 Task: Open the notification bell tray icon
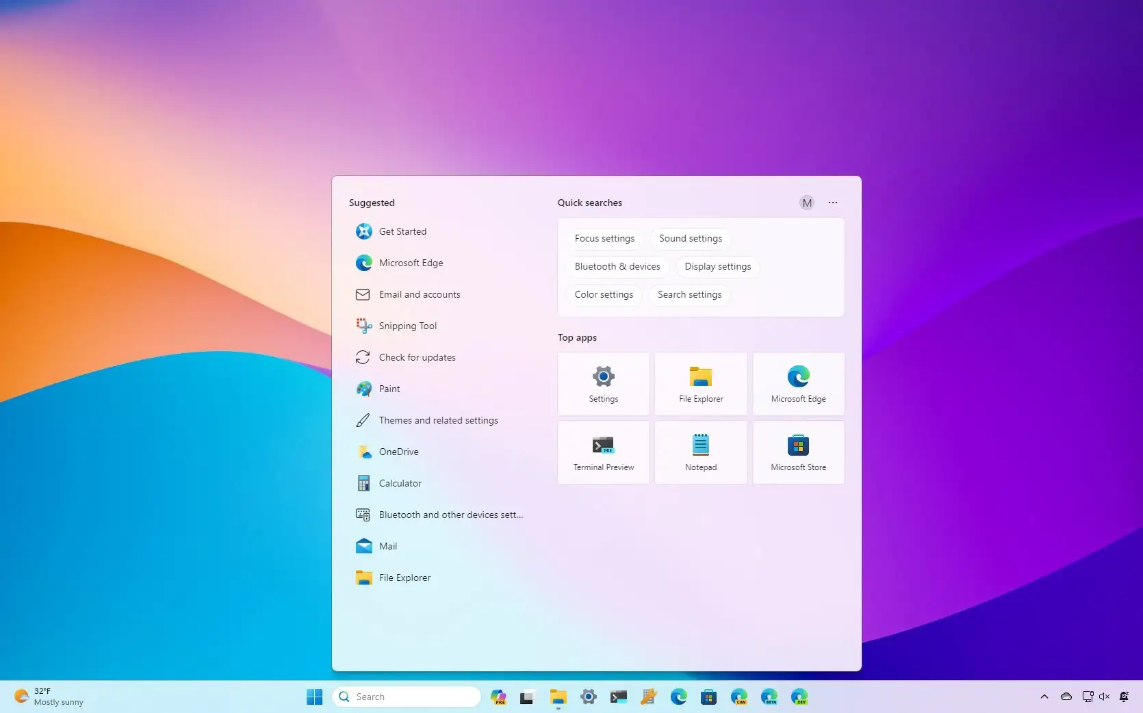1124,697
